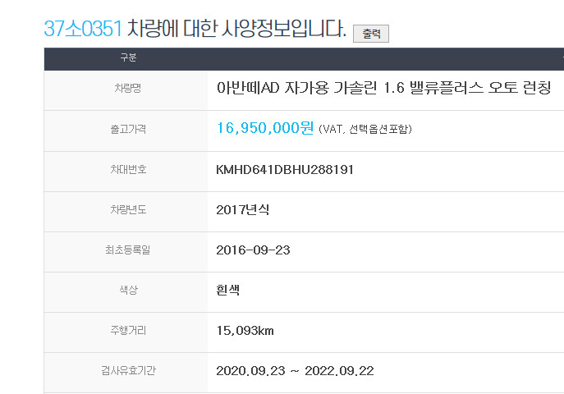Click the (VAT, 선택옵션포함) note

point(365,129)
